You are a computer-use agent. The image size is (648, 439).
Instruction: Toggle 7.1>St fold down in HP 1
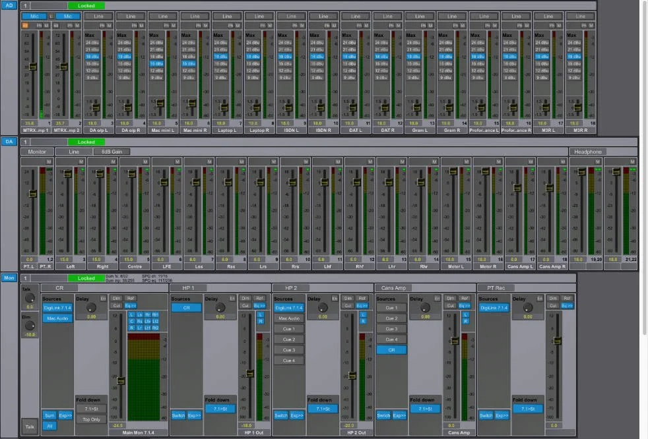[x=220, y=409]
